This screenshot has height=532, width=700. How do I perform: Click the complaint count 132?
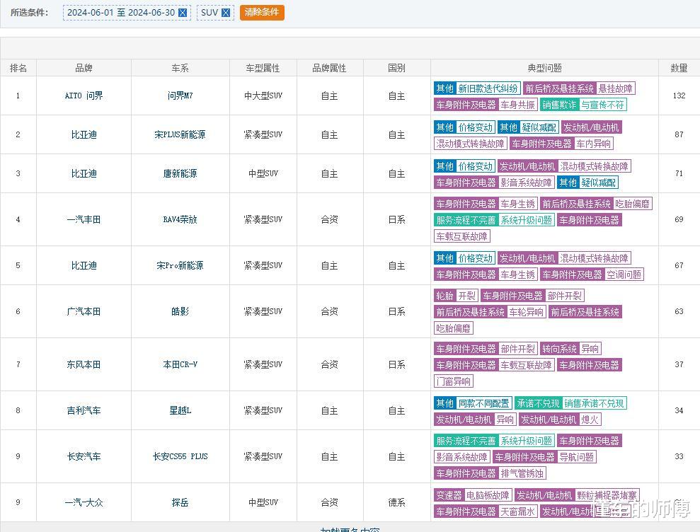coord(679,96)
